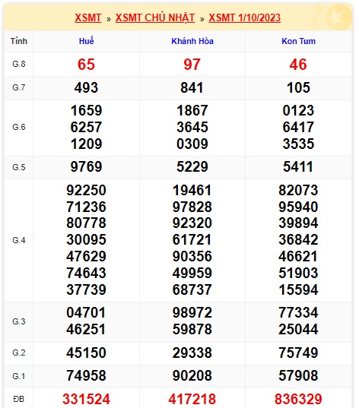This screenshot has height=408, width=359.
Task: Open the XSMT CHỦ NHẬT link
Action: (x=155, y=17)
